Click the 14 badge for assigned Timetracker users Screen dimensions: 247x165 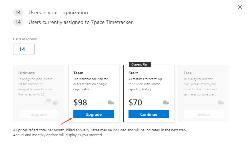18,22
